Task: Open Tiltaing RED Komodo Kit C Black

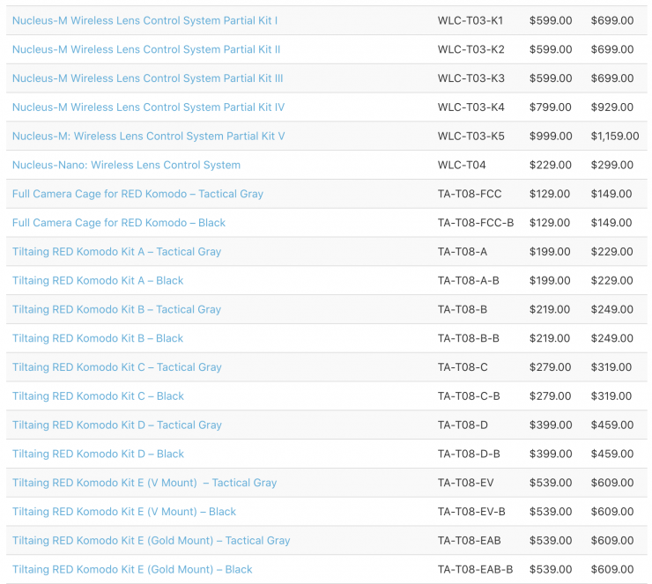Action: pos(98,396)
